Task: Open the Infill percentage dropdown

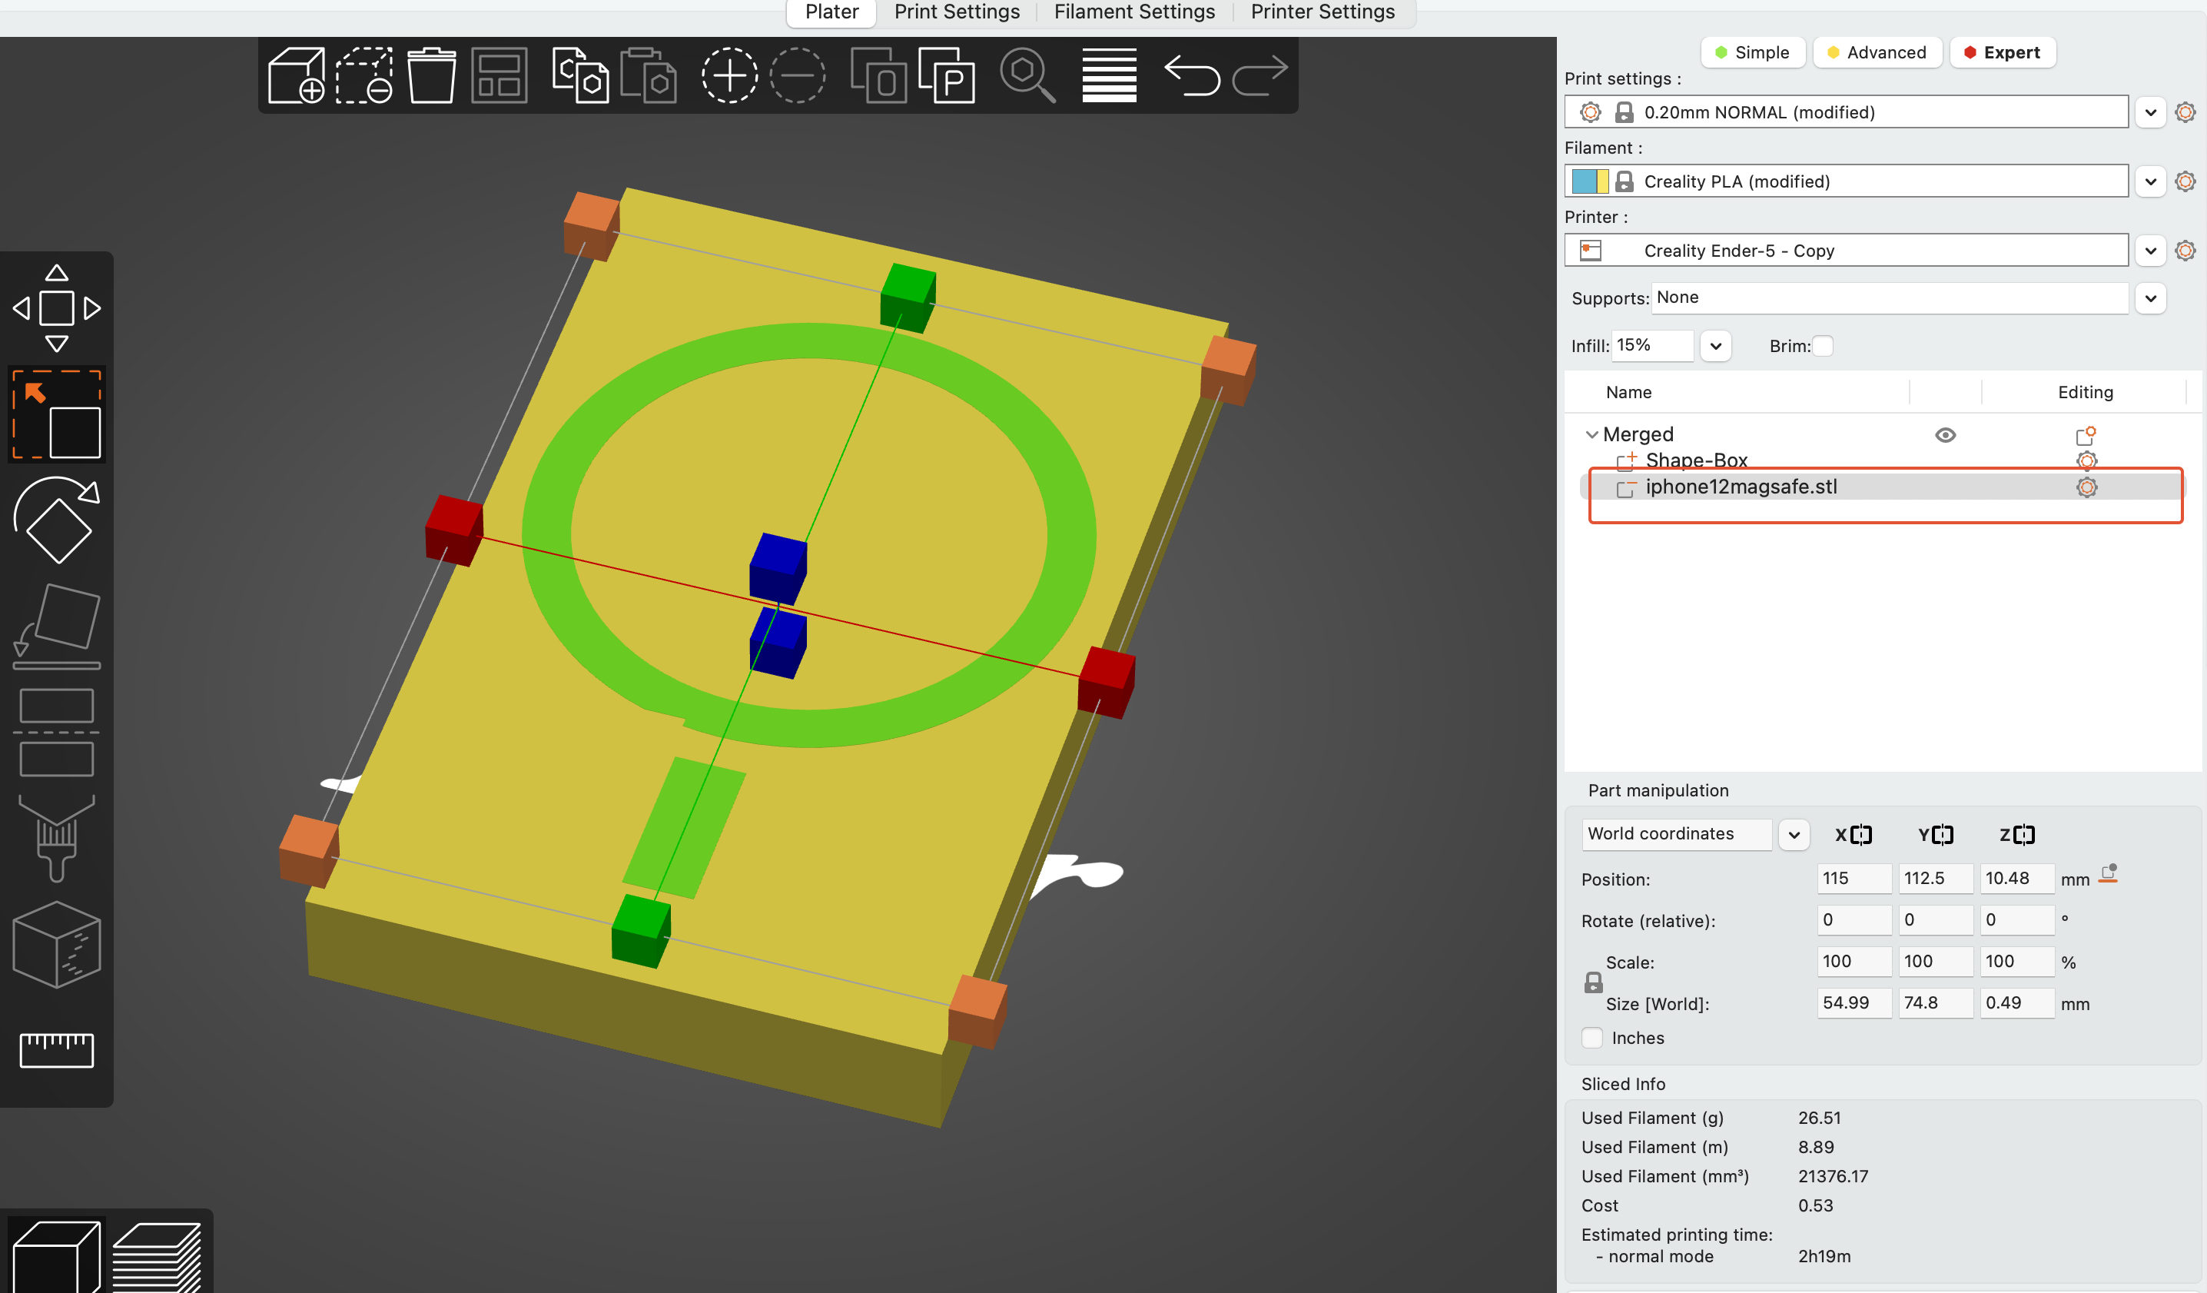Action: coord(1716,346)
